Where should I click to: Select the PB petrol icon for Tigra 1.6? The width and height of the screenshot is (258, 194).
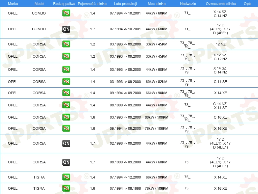click(66, 188)
